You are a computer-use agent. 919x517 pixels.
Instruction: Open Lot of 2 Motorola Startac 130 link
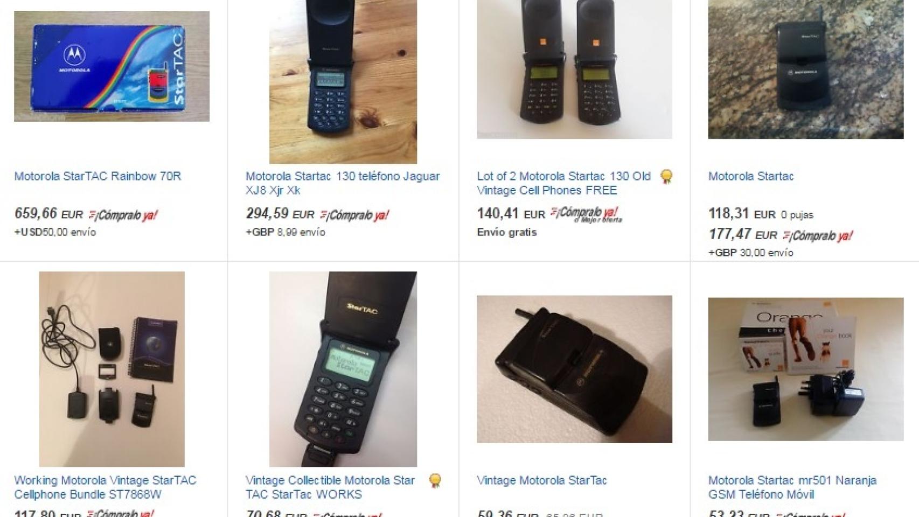[563, 183]
